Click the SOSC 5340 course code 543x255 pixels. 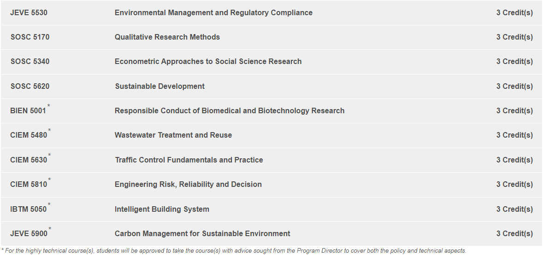click(x=30, y=62)
